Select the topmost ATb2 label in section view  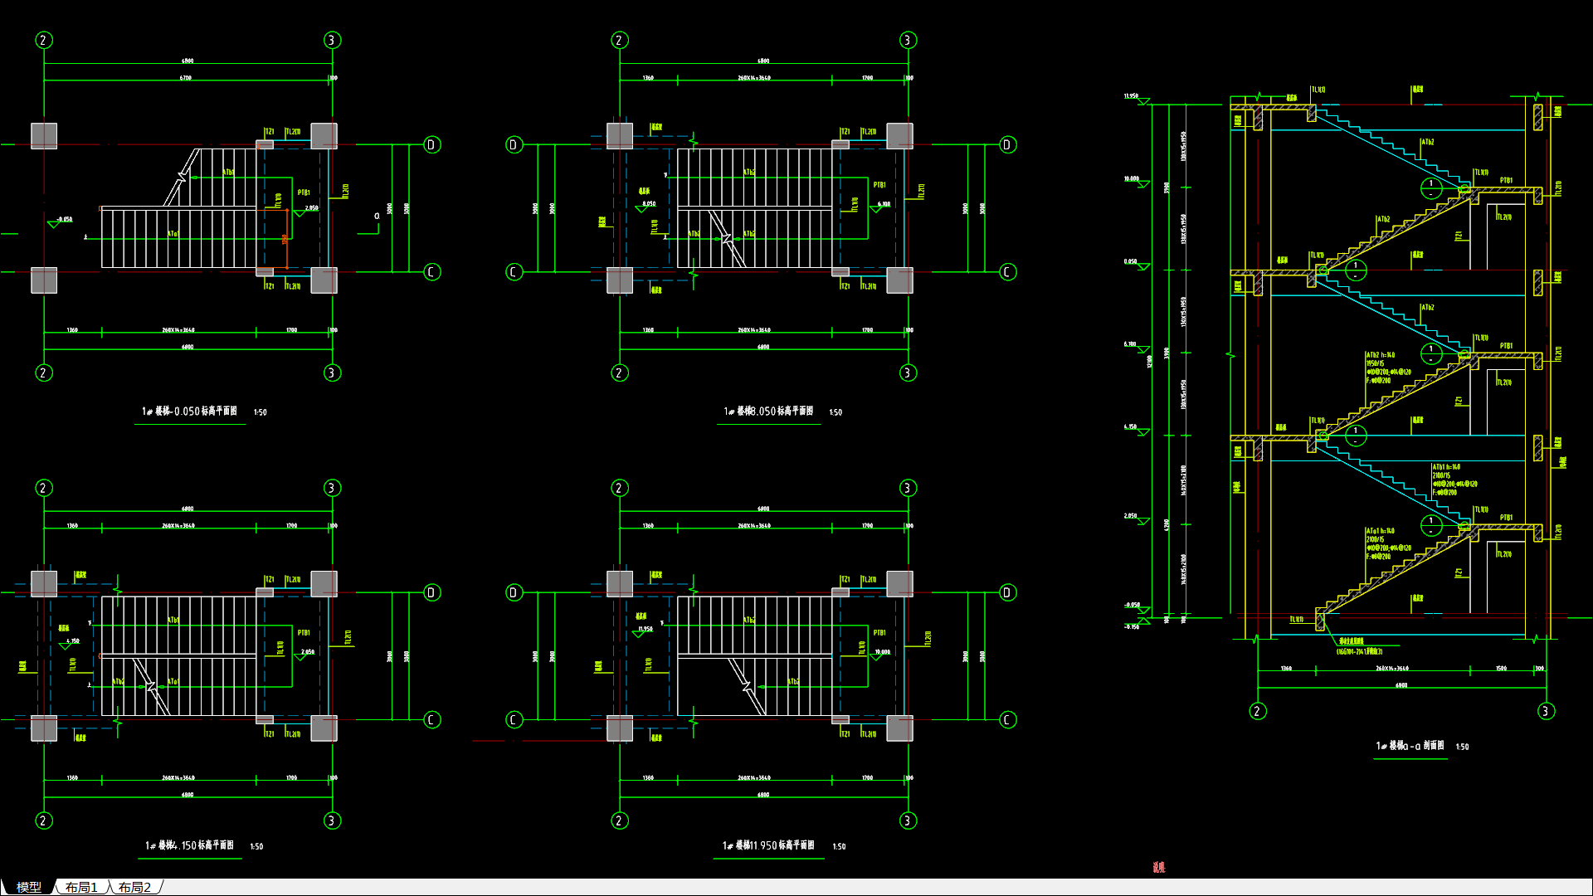pyautogui.click(x=1427, y=142)
